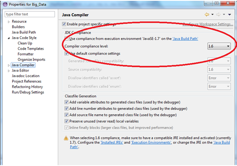This screenshot has height=166, width=237.
Task: Select Javadoc Location in the tree
Action: click(26, 76)
